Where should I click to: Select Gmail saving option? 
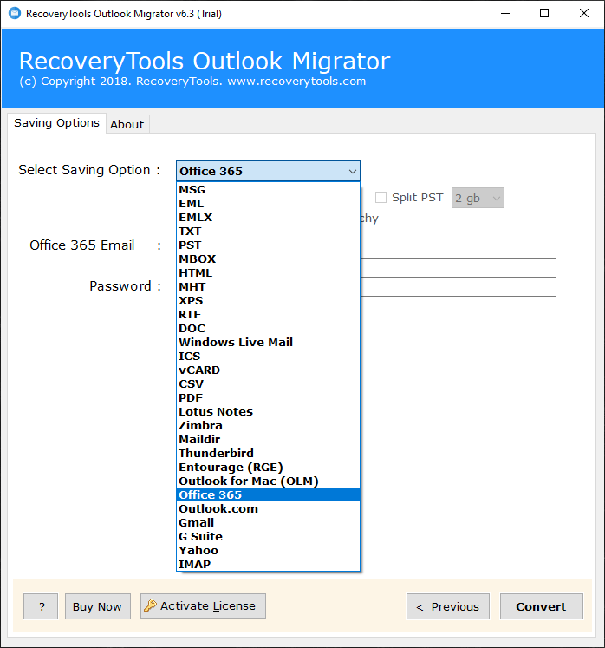point(268,523)
